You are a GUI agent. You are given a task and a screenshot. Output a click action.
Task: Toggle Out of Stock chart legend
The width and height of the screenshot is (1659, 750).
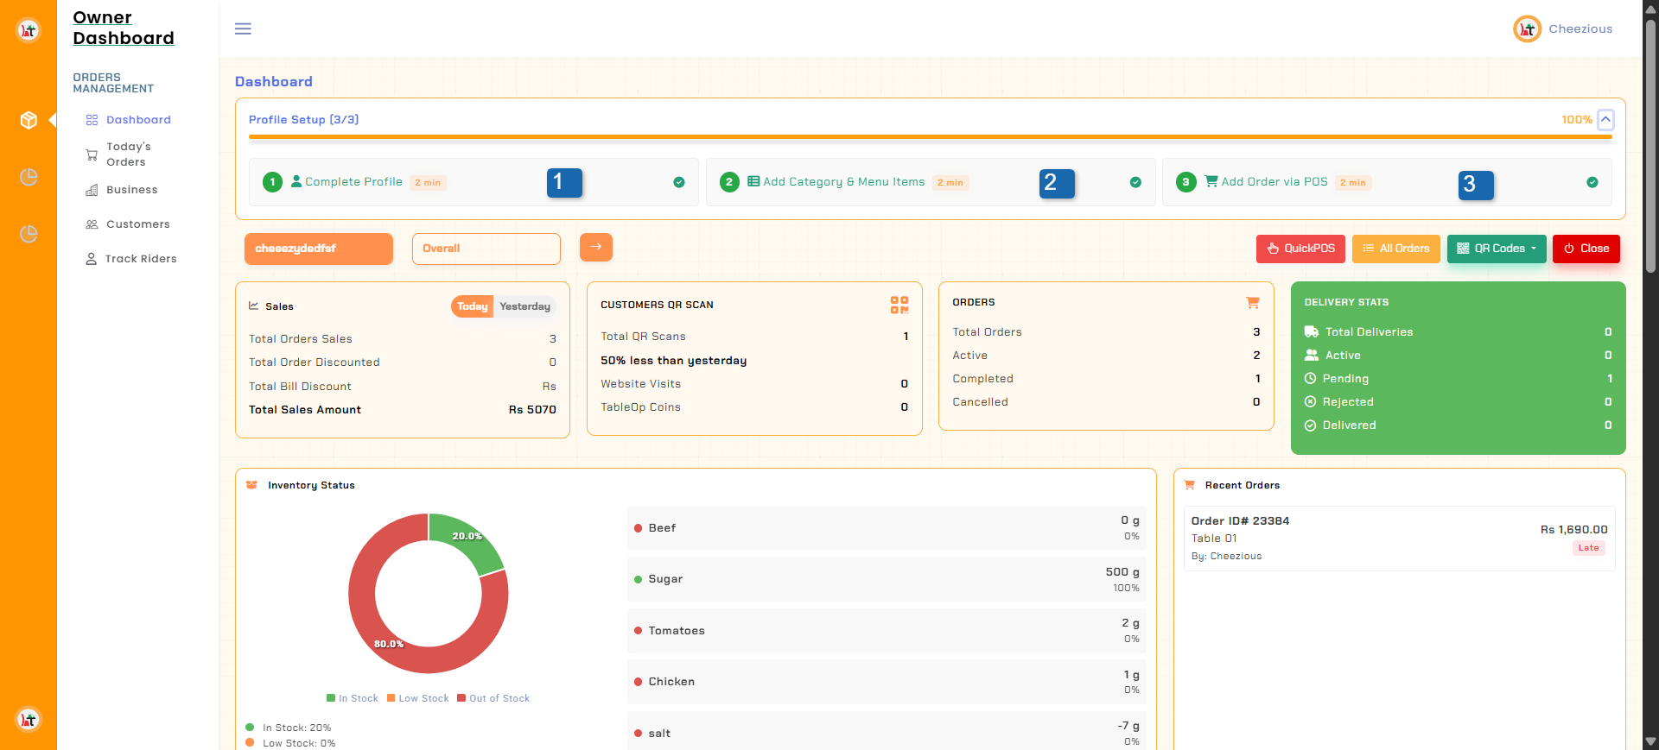point(493,698)
